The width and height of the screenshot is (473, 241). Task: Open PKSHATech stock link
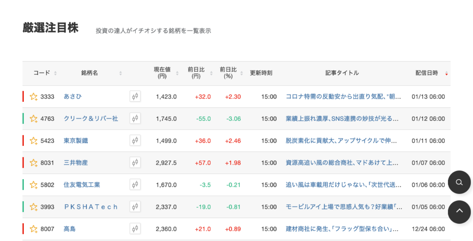91,207
